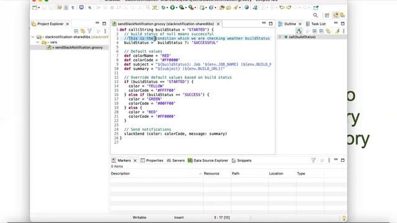
Task: Close the Outline view tab
Action: [x=300, y=24]
